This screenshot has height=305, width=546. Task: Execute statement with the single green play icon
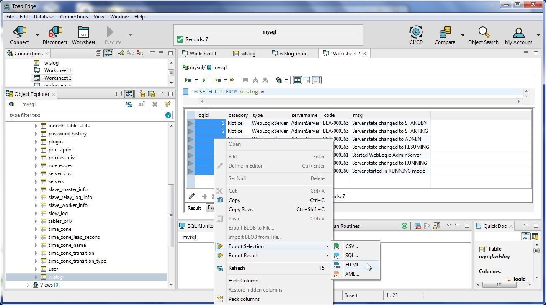(204, 80)
